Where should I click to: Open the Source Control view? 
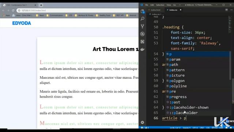(x=143, y=26)
